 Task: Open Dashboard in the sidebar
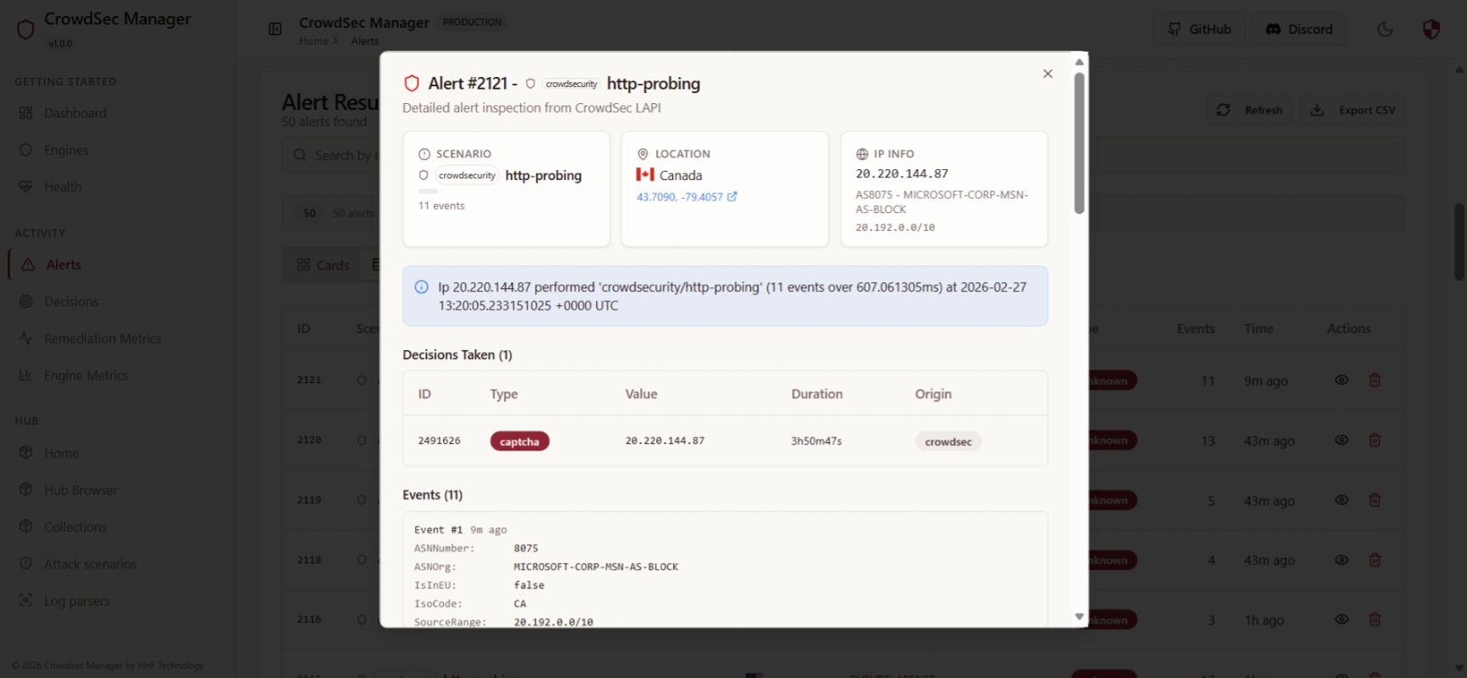(x=118, y=113)
